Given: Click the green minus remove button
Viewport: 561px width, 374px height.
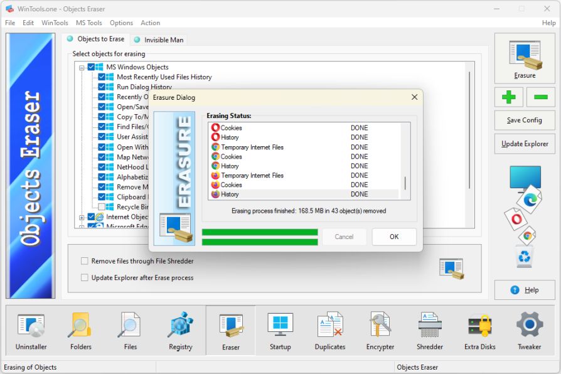Looking at the screenshot, I should click(541, 97).
